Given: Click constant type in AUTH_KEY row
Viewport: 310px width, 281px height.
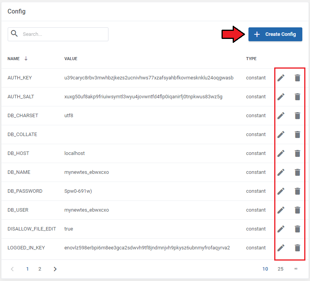Looking at the screenshot, I should [x=256, y=78].
